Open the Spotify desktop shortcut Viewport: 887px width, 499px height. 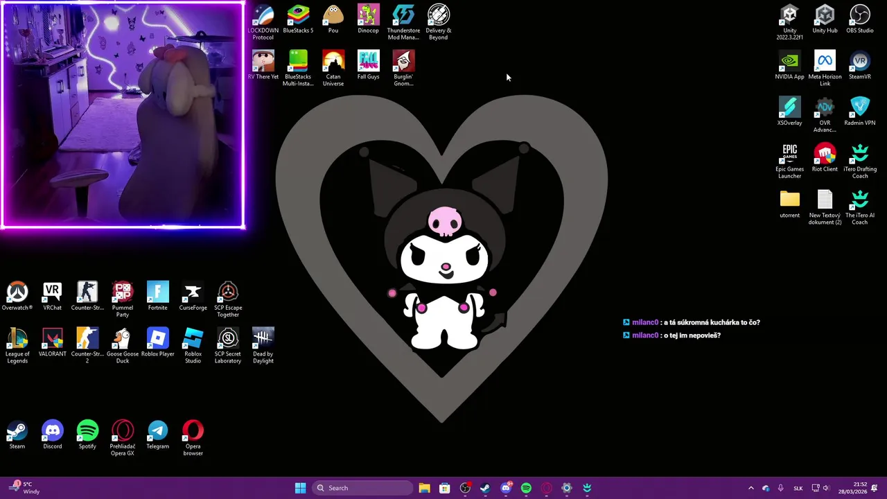coord(87,435)
